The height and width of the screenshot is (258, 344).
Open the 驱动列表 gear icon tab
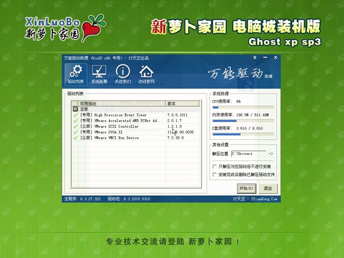click(x=76, y=75)
